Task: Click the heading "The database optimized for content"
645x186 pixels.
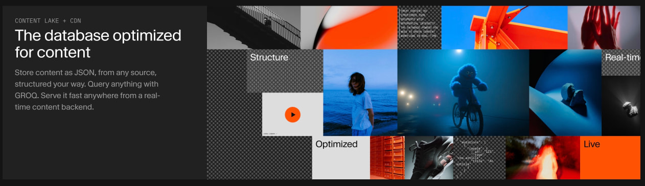Action: tap(98, 44)
